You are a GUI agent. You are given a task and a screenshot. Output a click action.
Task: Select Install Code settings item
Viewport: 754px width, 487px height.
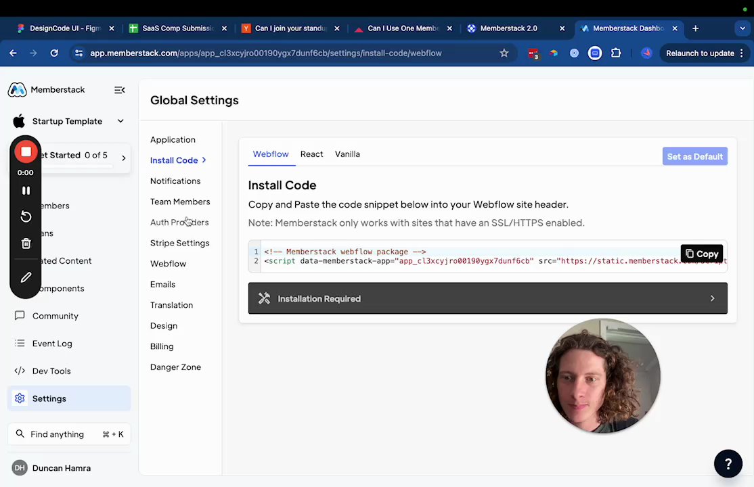(174, 160)
